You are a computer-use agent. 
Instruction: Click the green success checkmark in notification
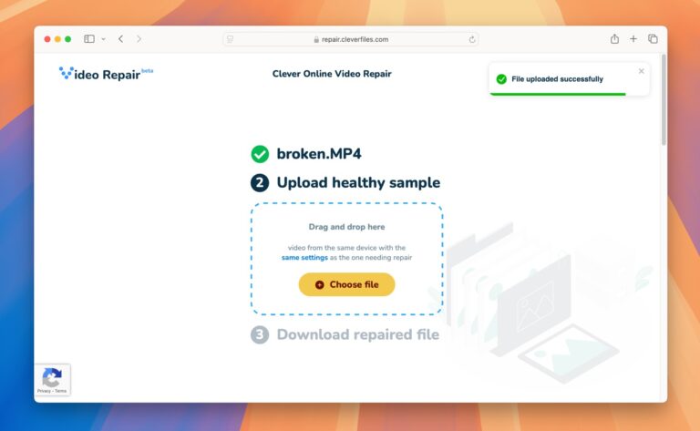pos(501,79)
